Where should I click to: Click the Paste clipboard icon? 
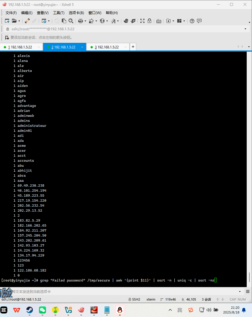point(64,21)
